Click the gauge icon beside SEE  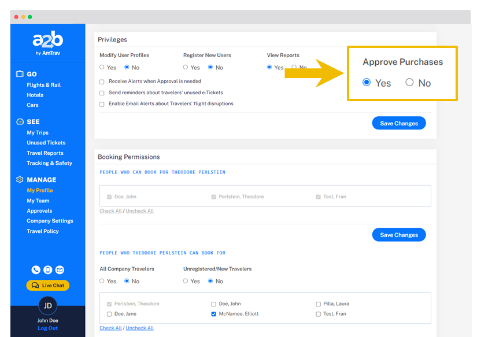[x=20, y=122]
